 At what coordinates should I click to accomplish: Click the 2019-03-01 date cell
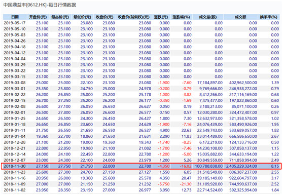15,89
